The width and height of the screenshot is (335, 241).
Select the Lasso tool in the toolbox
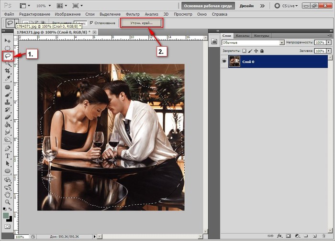tap(8, 56)
